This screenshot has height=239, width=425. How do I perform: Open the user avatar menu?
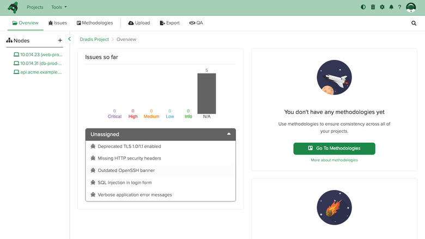(411, 7)
